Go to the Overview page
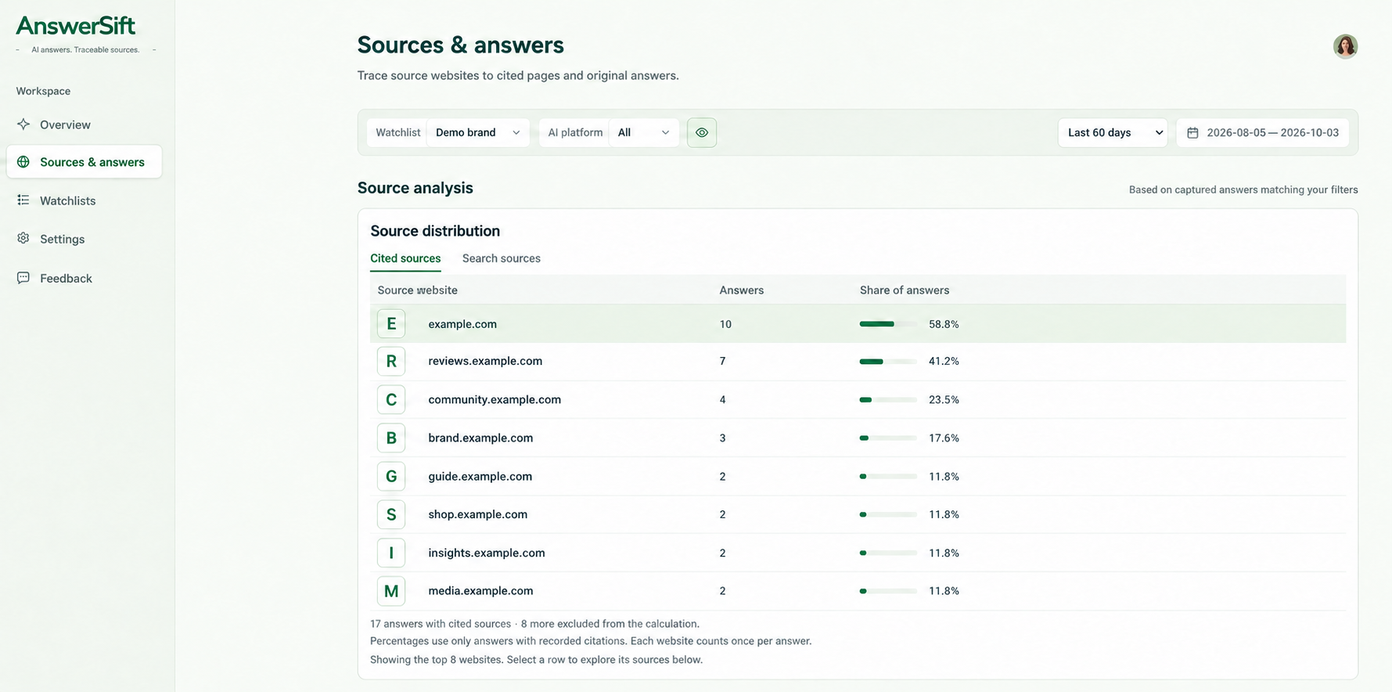This screenshot has width=1392, height=692. coord(65,124)
